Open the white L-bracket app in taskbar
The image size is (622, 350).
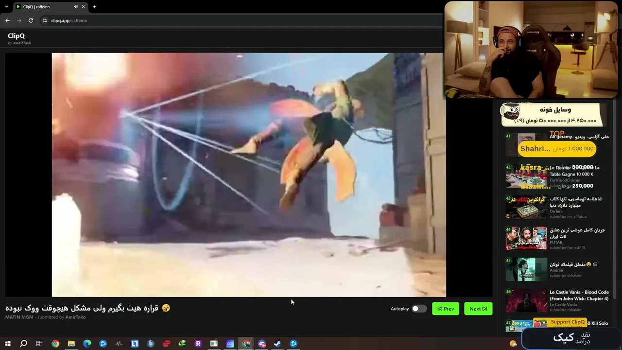[135, 344]
